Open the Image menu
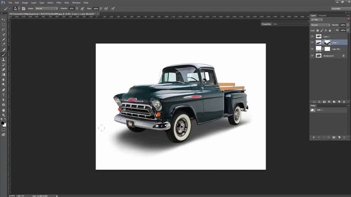 (25, 3)
